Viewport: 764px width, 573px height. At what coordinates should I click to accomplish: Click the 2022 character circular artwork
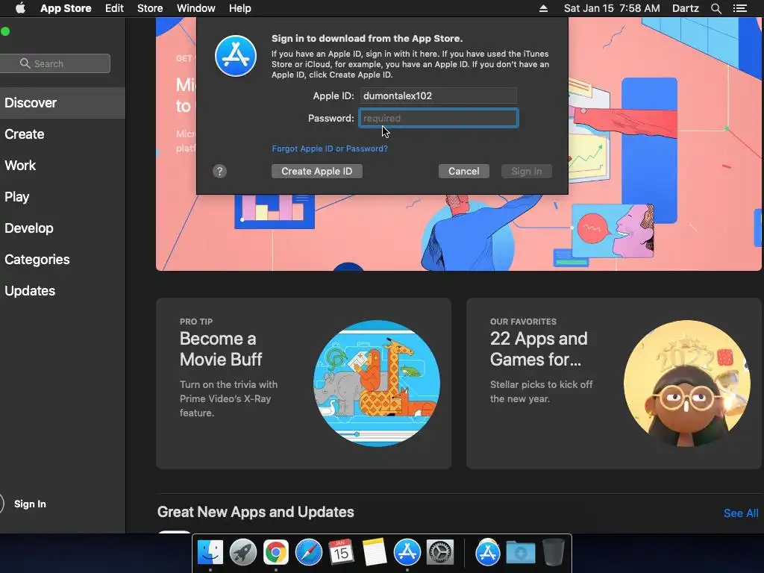coord(687,383)
